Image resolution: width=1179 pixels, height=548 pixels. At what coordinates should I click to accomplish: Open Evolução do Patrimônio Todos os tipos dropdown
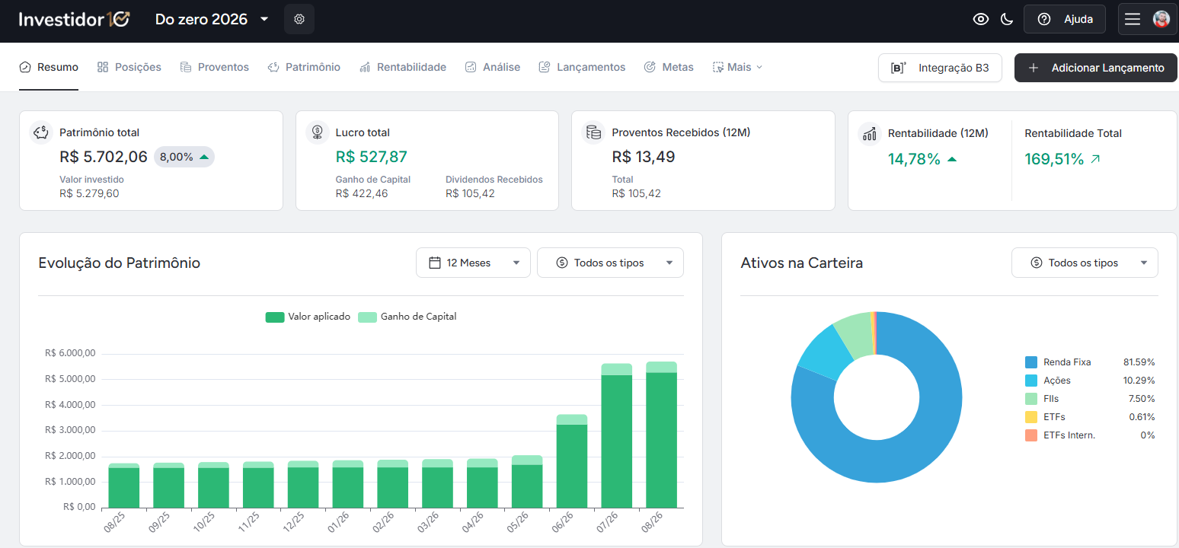point(610,263)
